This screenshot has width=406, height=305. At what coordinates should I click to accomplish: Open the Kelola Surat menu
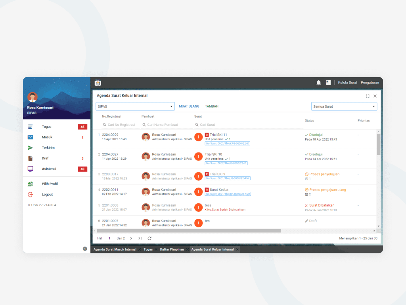347,83
